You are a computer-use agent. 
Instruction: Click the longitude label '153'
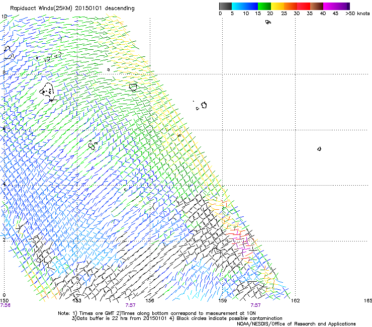[77, 301]
